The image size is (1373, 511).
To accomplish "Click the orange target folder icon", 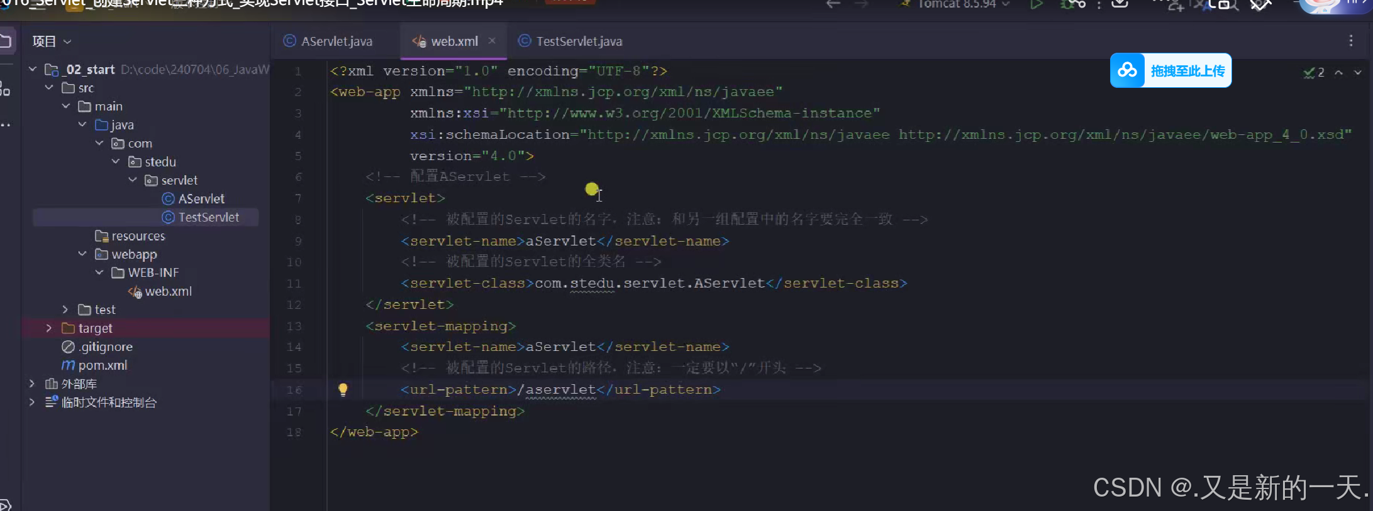I will point(68,328).
